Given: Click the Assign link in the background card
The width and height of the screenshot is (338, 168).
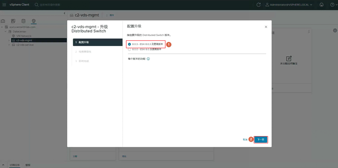Looking at the screenshot, I should click(x=75, y=156).
